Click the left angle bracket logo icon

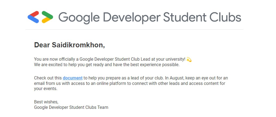coord(33,17)
